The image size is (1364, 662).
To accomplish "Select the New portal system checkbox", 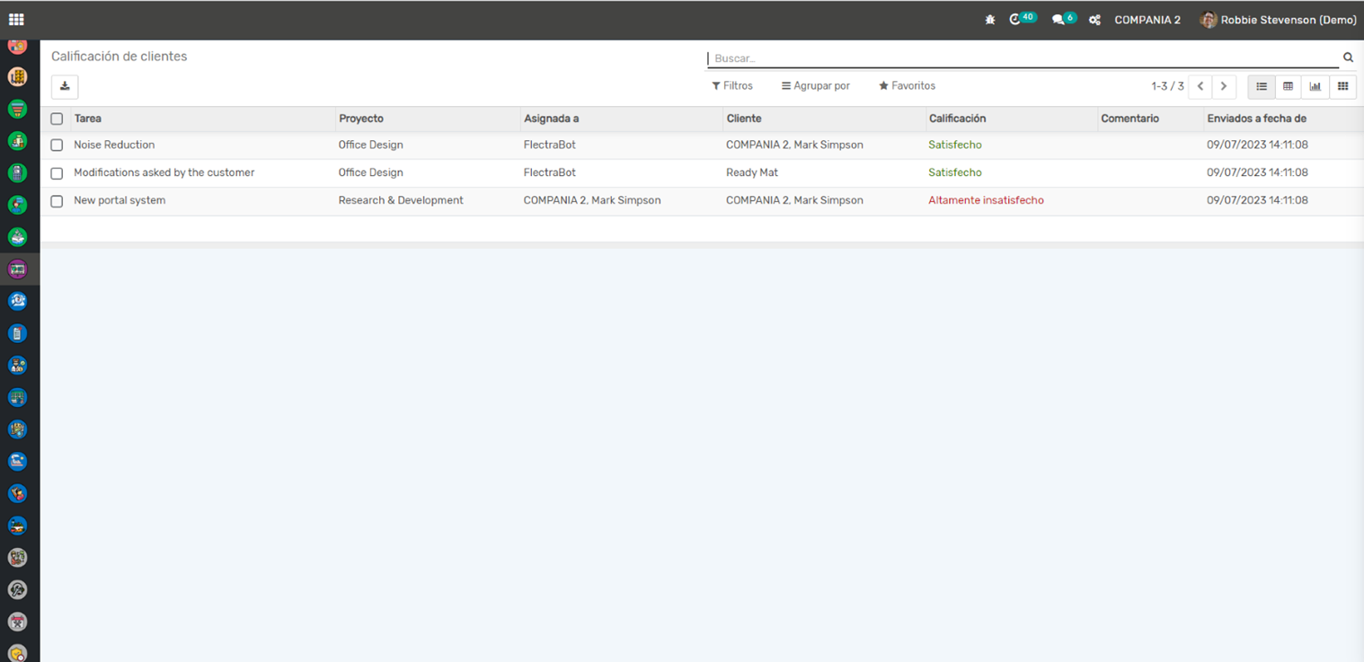I will click(x=57, y=201).
